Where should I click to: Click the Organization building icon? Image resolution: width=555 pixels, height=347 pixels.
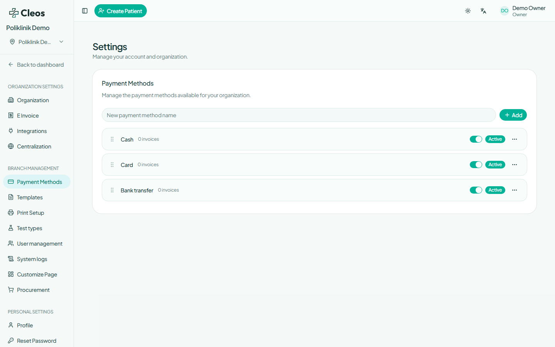11,100
